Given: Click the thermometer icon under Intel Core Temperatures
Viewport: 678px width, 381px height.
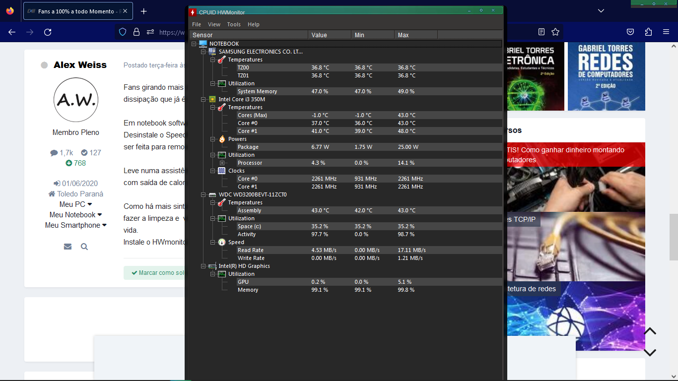Looking at the screenshot, I should point(221,107).
